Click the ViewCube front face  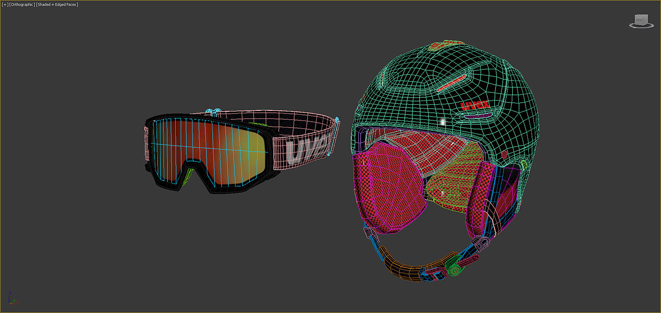point(639,19)
